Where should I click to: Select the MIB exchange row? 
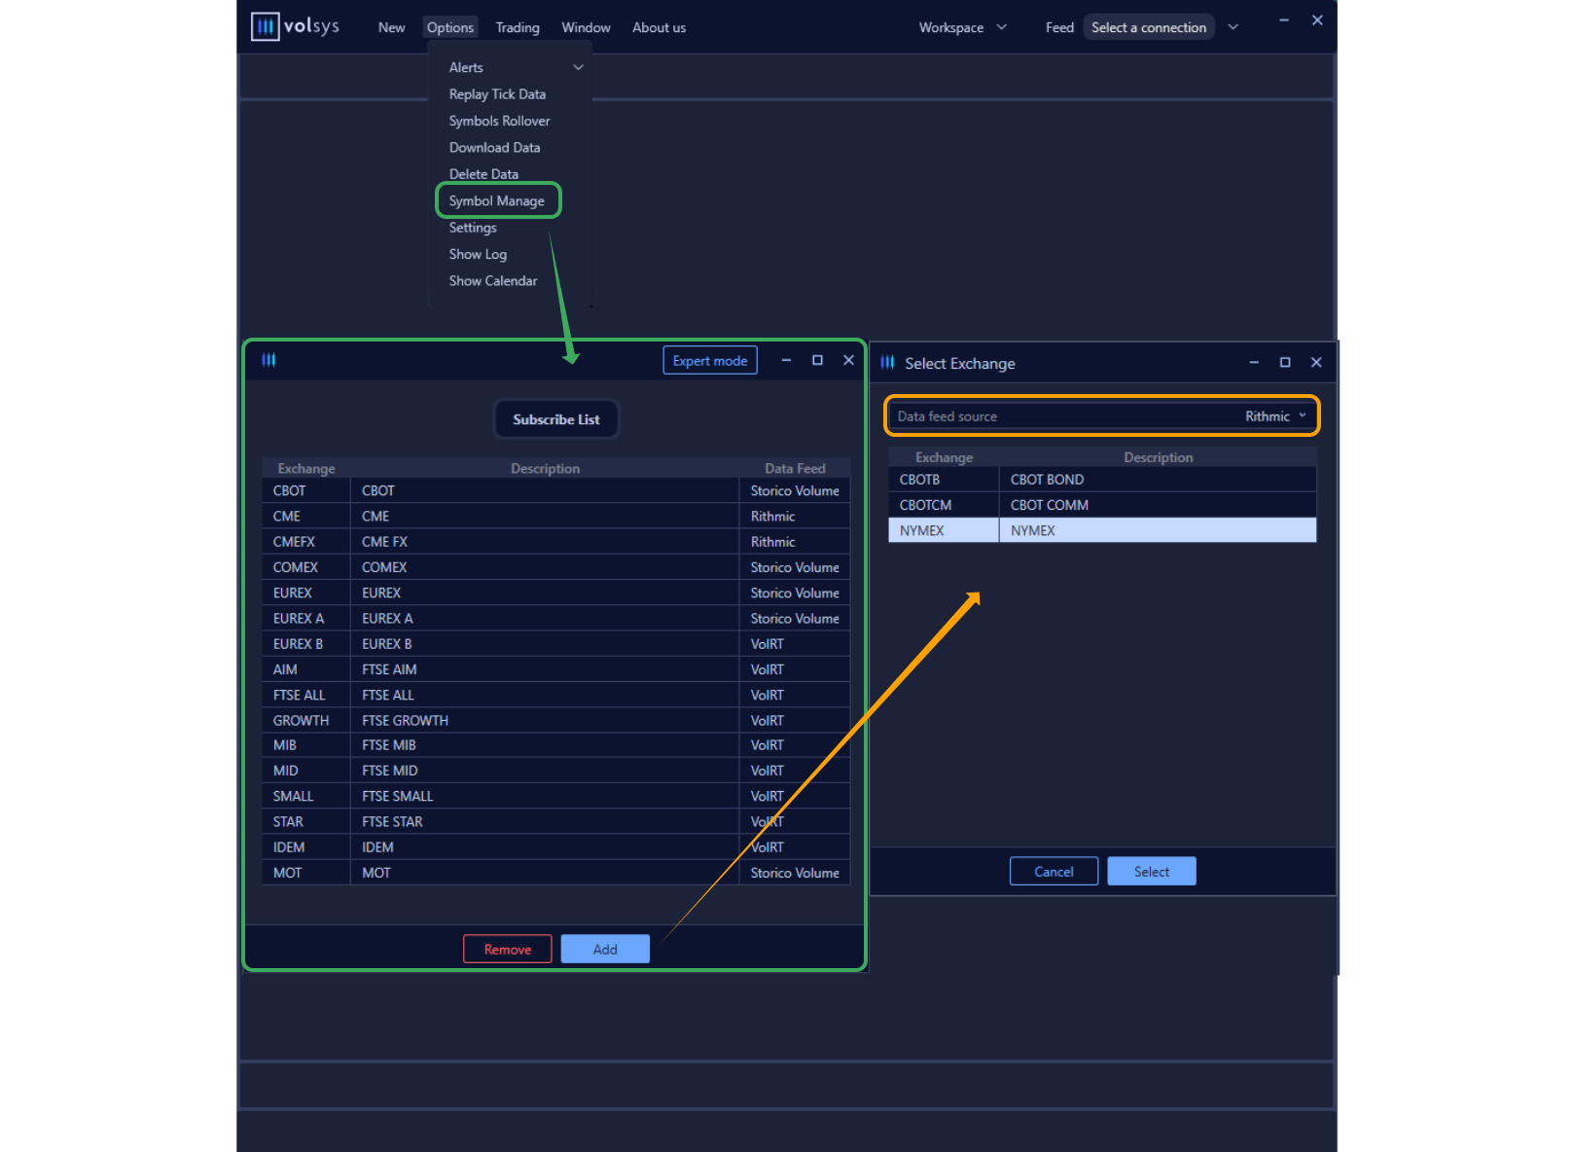tap(556, 744)
